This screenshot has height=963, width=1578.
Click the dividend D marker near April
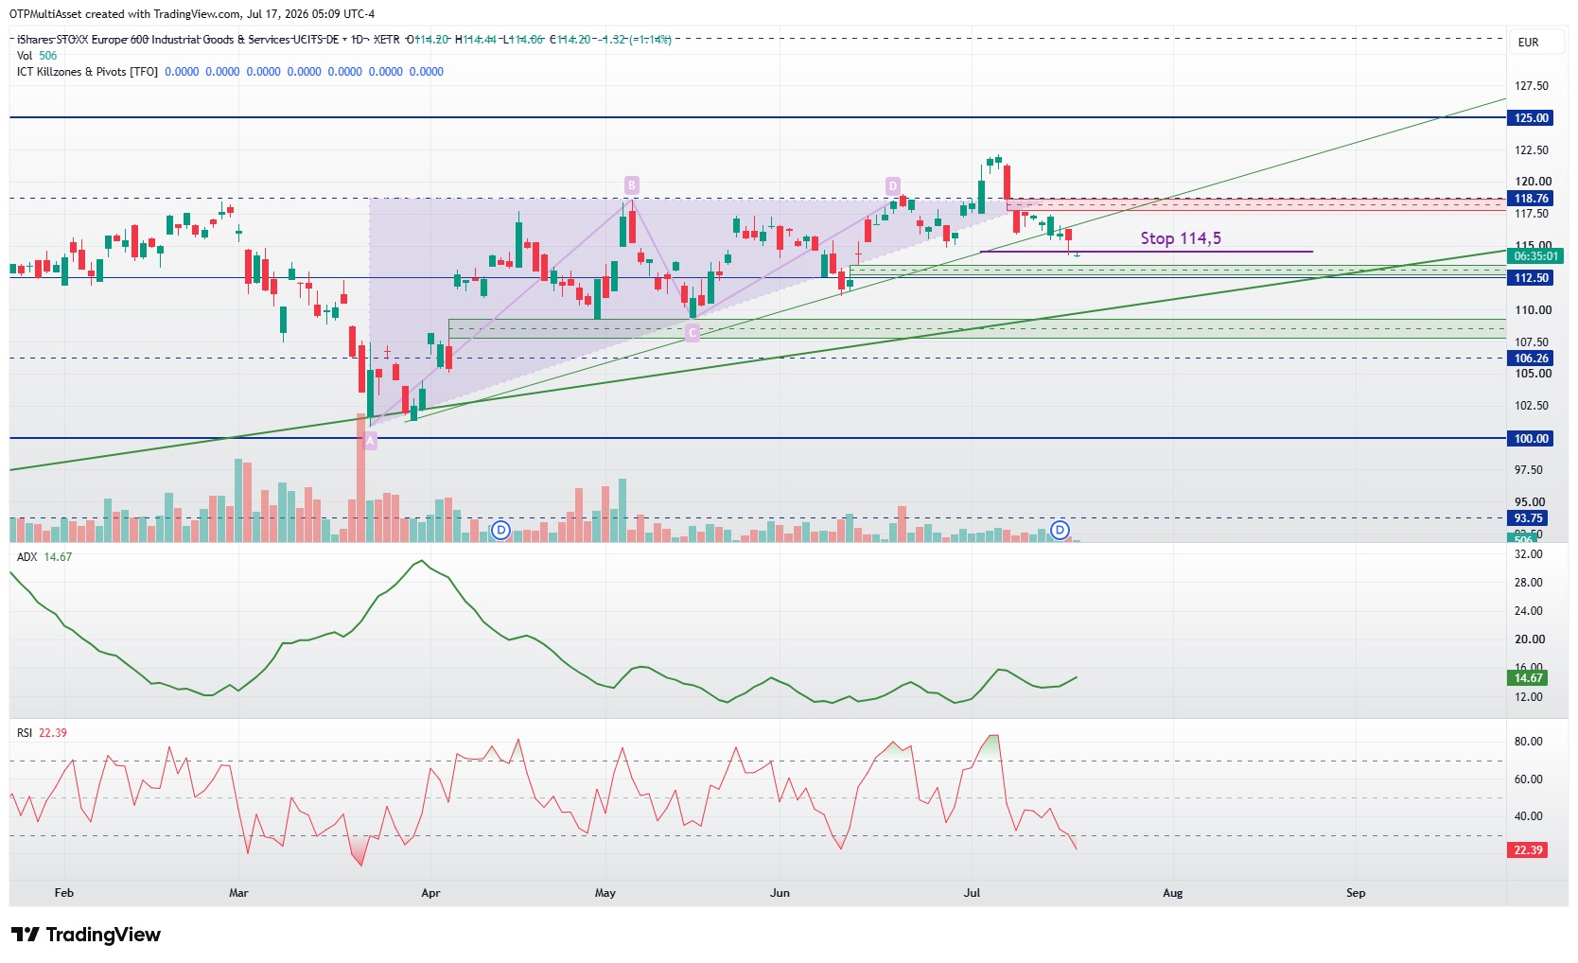pyautogui.click(x=501, y=530)
